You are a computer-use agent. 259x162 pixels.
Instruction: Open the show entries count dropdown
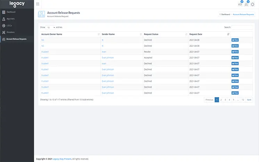(x=51, y=27)
